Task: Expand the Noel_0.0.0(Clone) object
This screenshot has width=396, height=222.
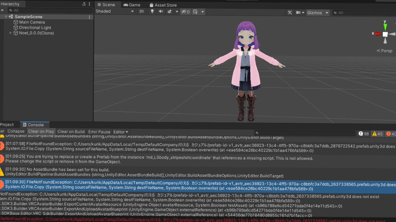Action: point(11,33)
